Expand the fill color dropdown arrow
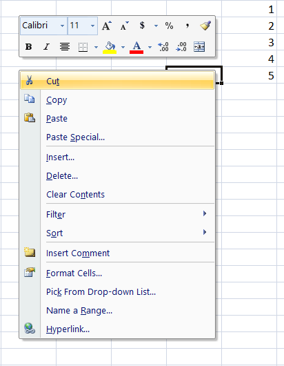 (123, 48)
